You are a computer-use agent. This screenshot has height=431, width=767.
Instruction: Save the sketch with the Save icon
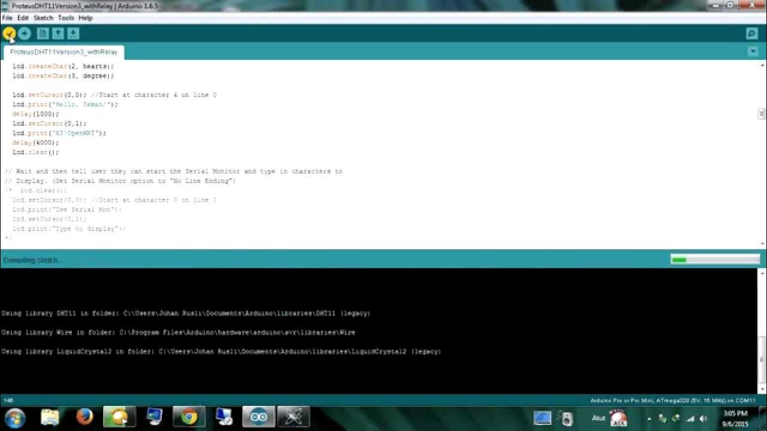pyautogui.click(x=73, y=34)
